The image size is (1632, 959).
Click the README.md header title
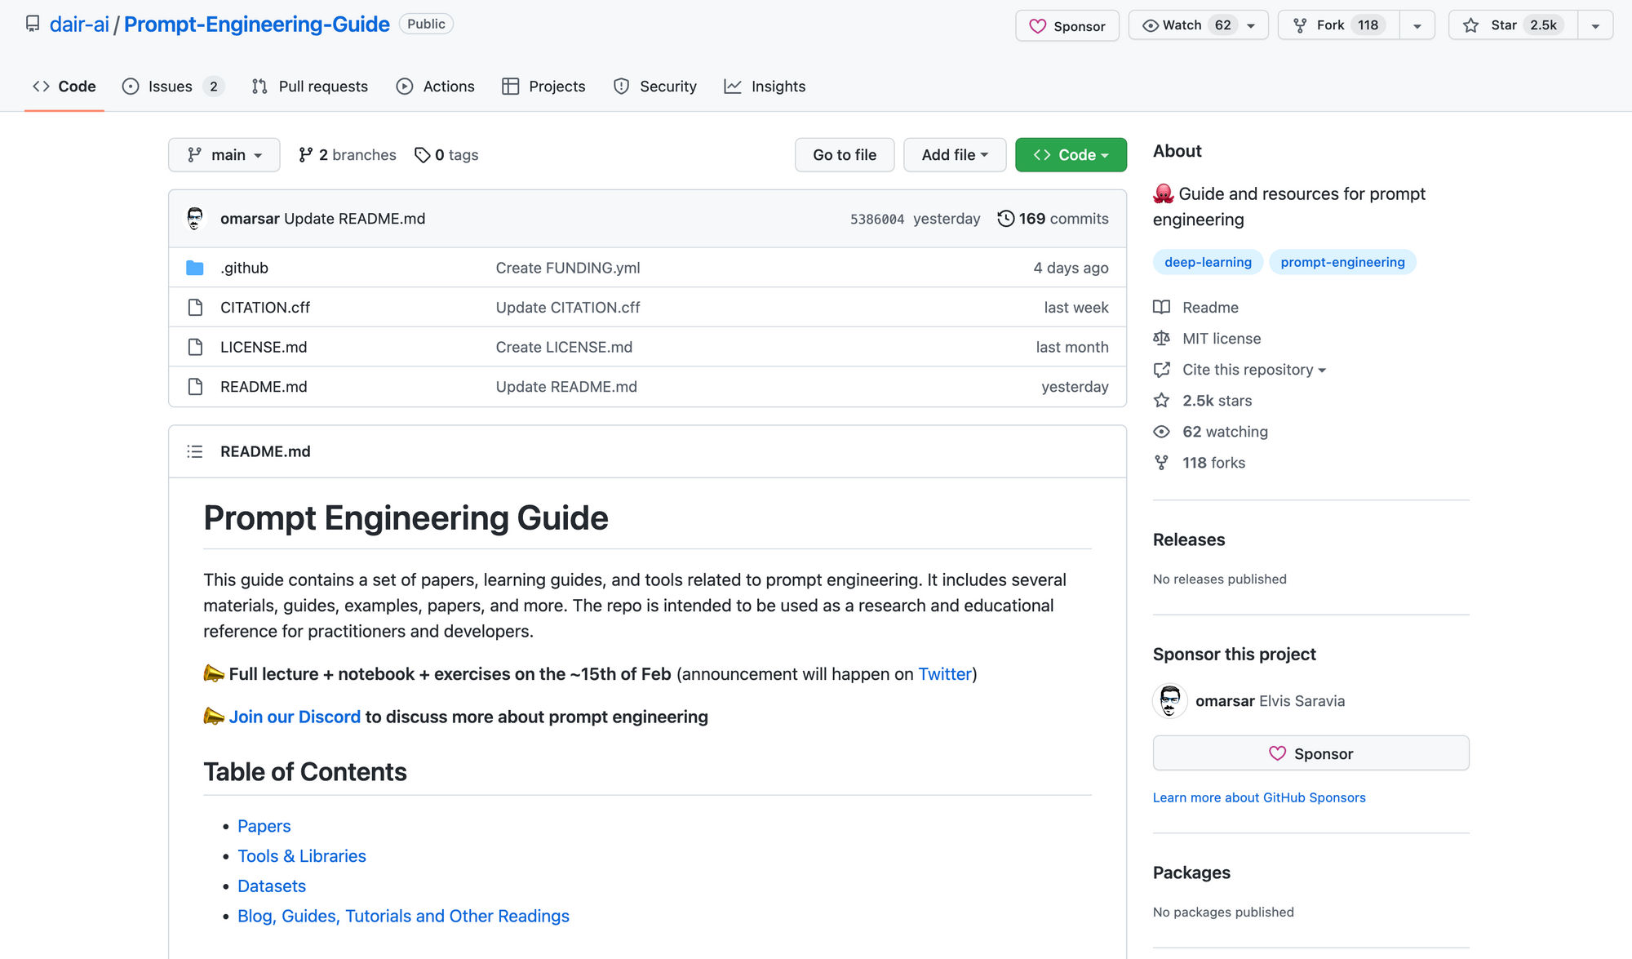(265, 451)
